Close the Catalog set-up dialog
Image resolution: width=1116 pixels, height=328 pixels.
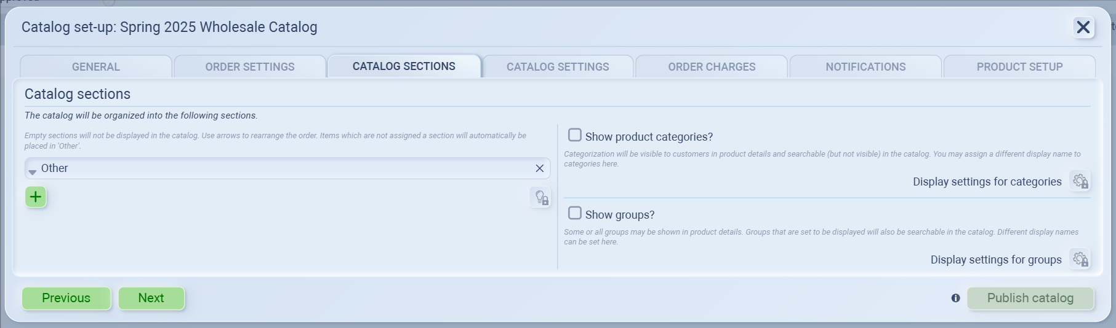click(x=1083, y=28)
